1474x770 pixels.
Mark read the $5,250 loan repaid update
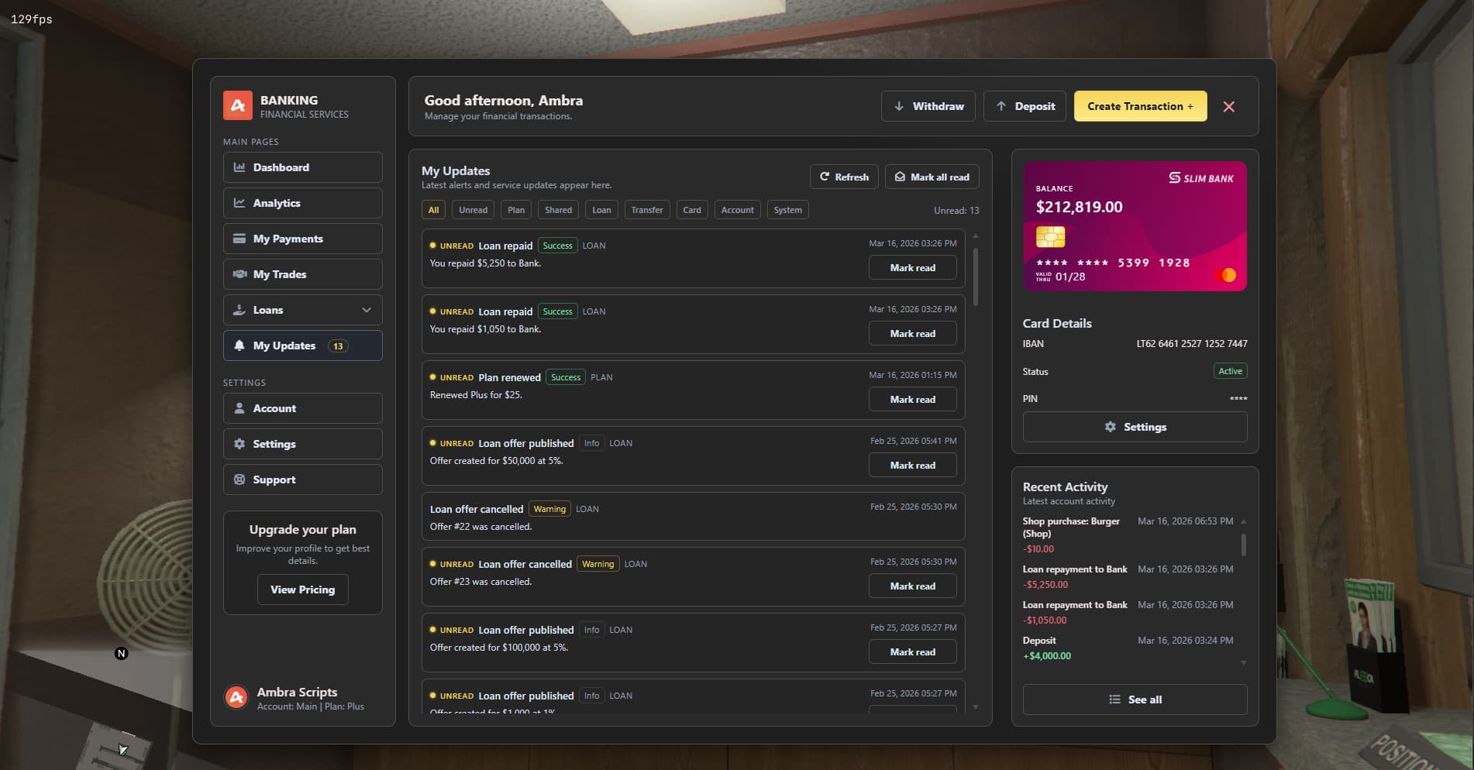[912, 268]
